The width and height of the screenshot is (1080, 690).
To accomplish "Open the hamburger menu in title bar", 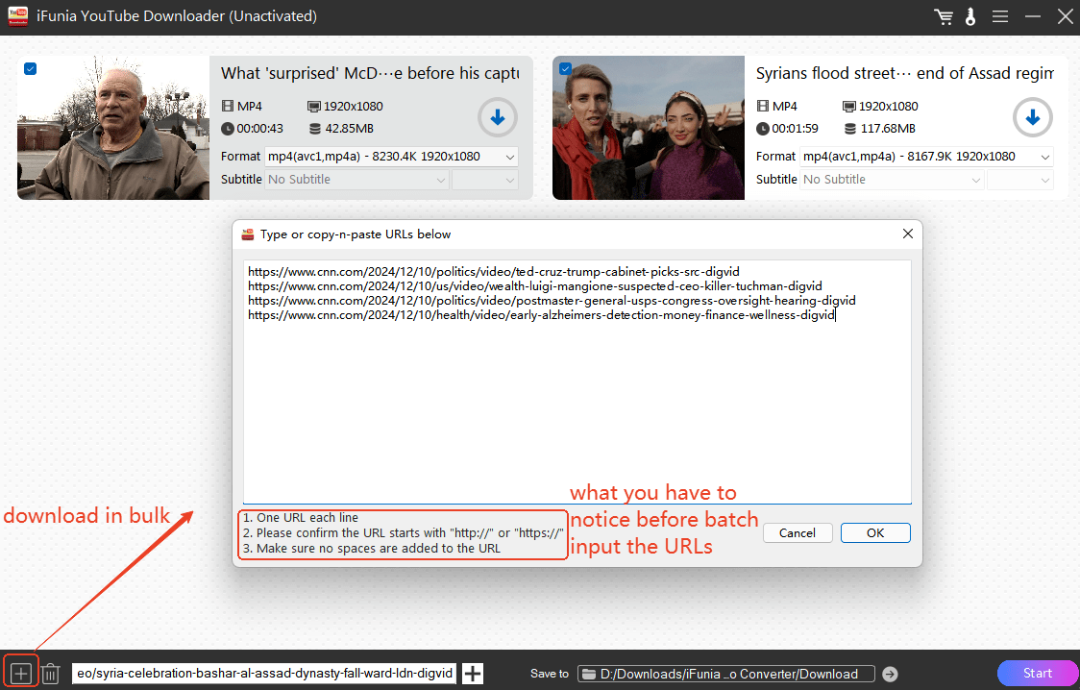I will coord(1000,17).
